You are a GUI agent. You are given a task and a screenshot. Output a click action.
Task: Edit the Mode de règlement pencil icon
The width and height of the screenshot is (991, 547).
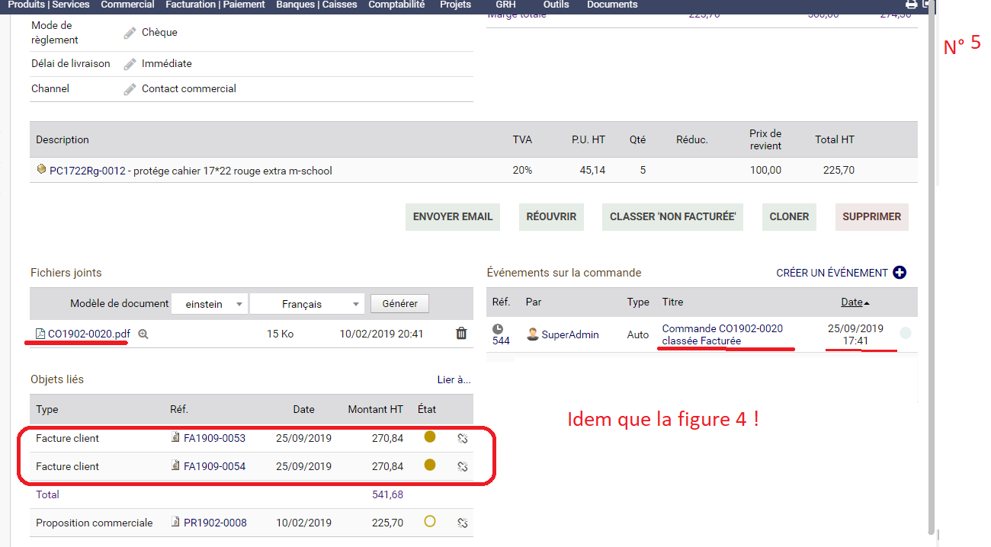[130, 33]
